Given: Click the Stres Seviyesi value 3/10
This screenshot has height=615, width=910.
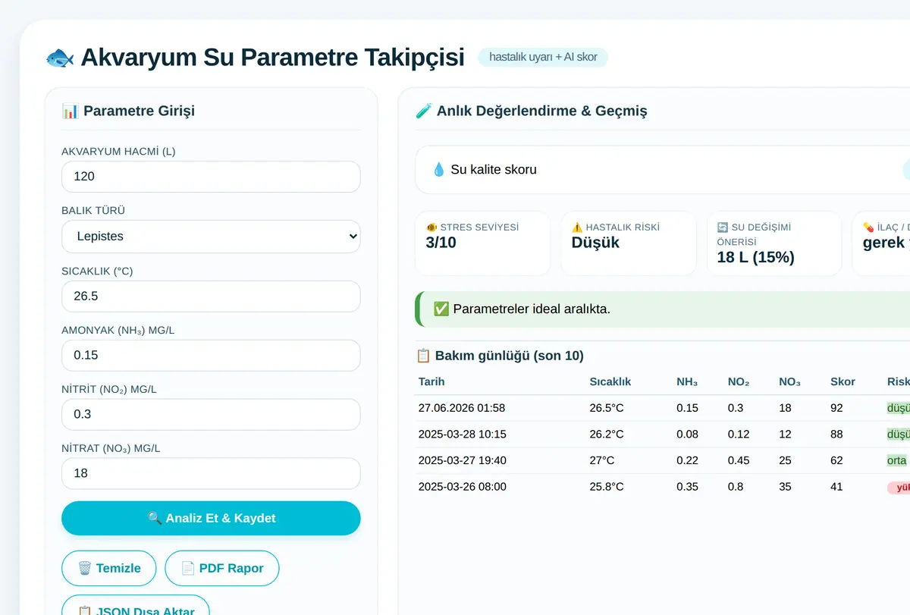Looking at the screenshot, I should point(441,243).
